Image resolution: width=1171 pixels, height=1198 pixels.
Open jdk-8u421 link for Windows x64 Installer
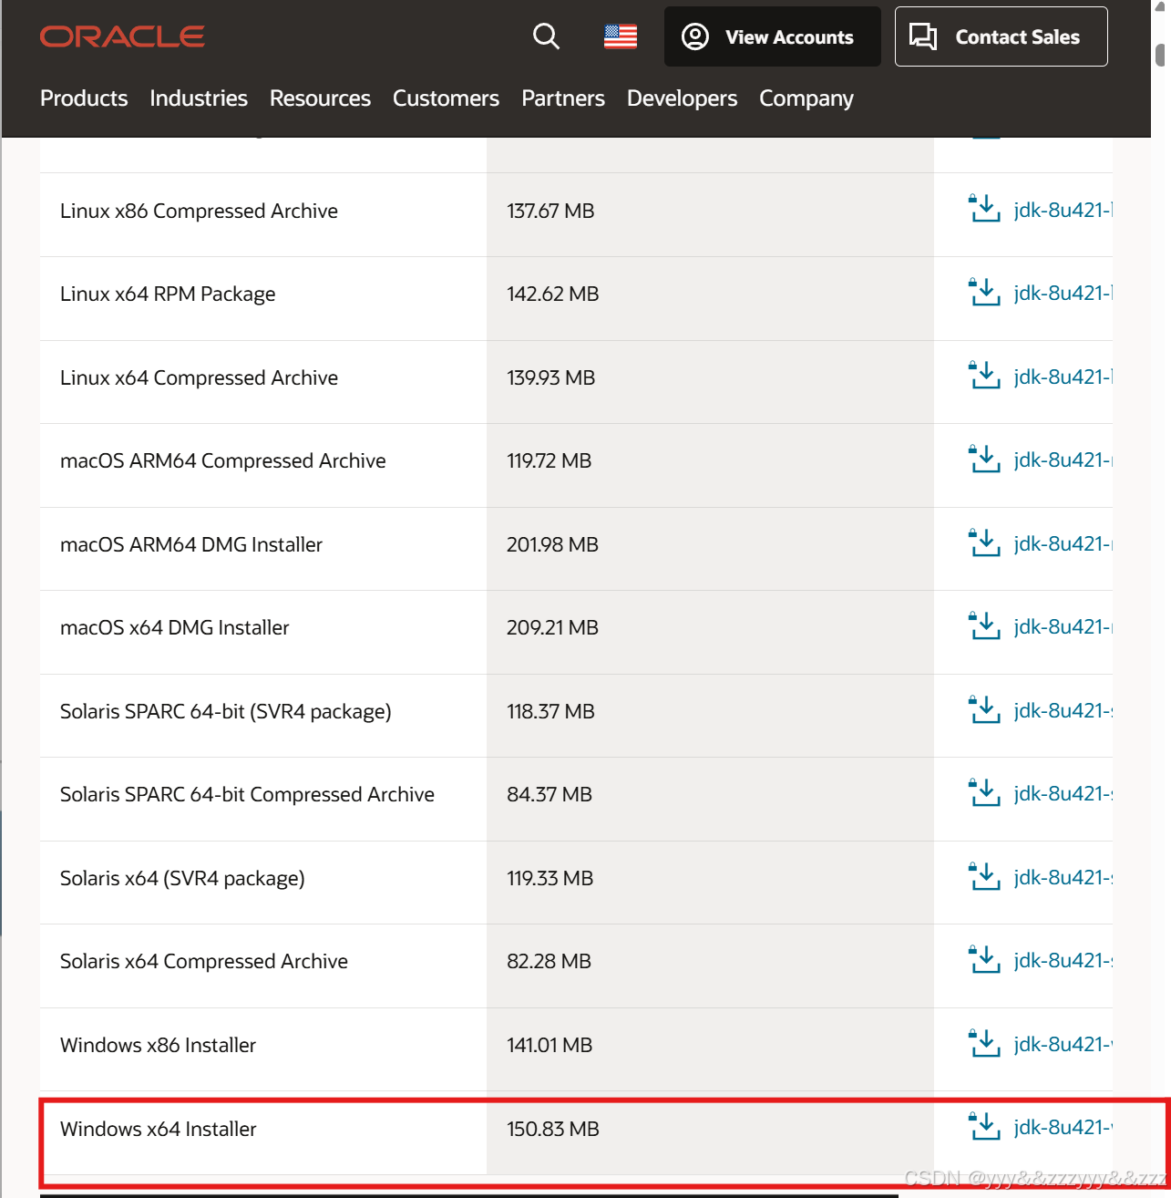(x=1063, y=1127)
